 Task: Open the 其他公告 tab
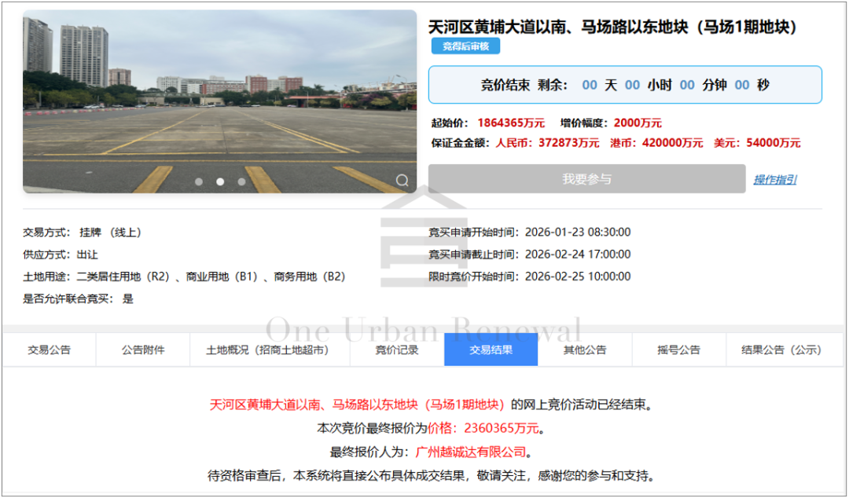585,350
